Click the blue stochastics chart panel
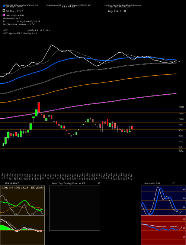186x245 pixels. point(163,200)
